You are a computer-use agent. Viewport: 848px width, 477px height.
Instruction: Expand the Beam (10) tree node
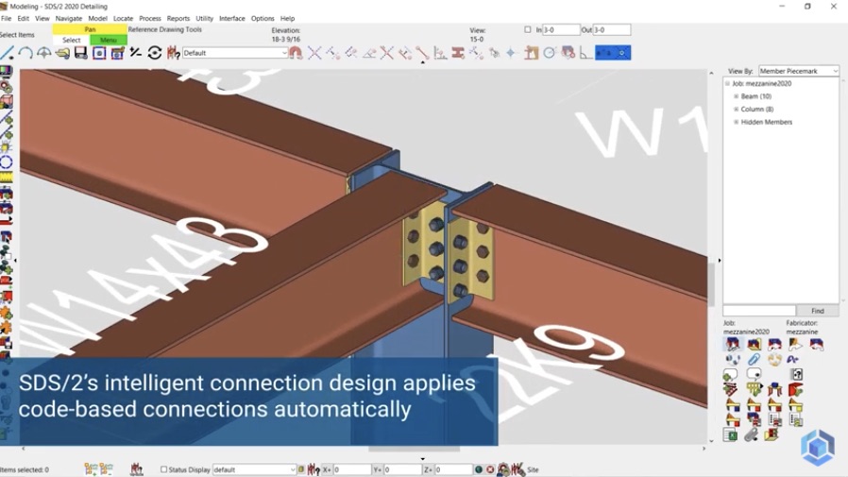pyautogui.click(x=736, y=96)
